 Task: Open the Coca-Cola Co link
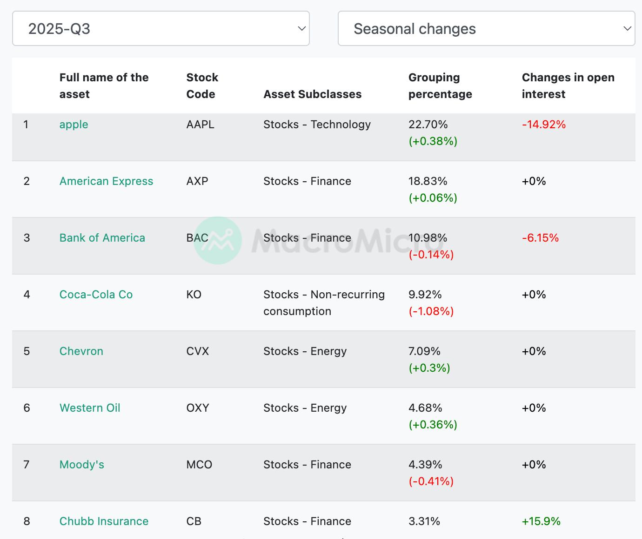point(96,295)
